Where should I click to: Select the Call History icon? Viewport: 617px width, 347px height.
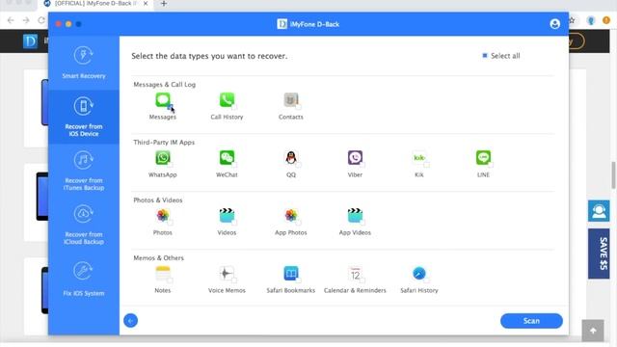pyautogui.click(x=227, y=100)
